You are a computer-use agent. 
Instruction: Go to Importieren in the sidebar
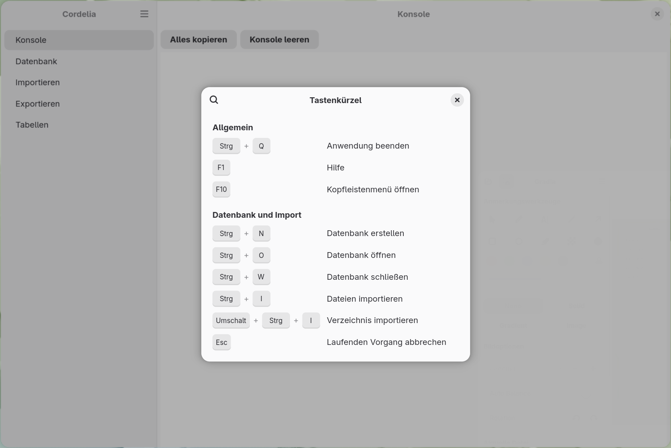tap(79, 83)
